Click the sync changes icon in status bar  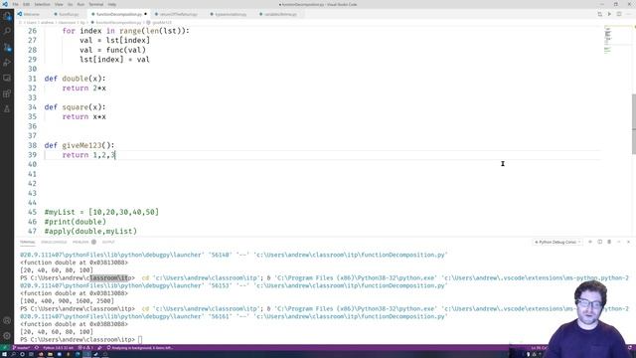37,348
